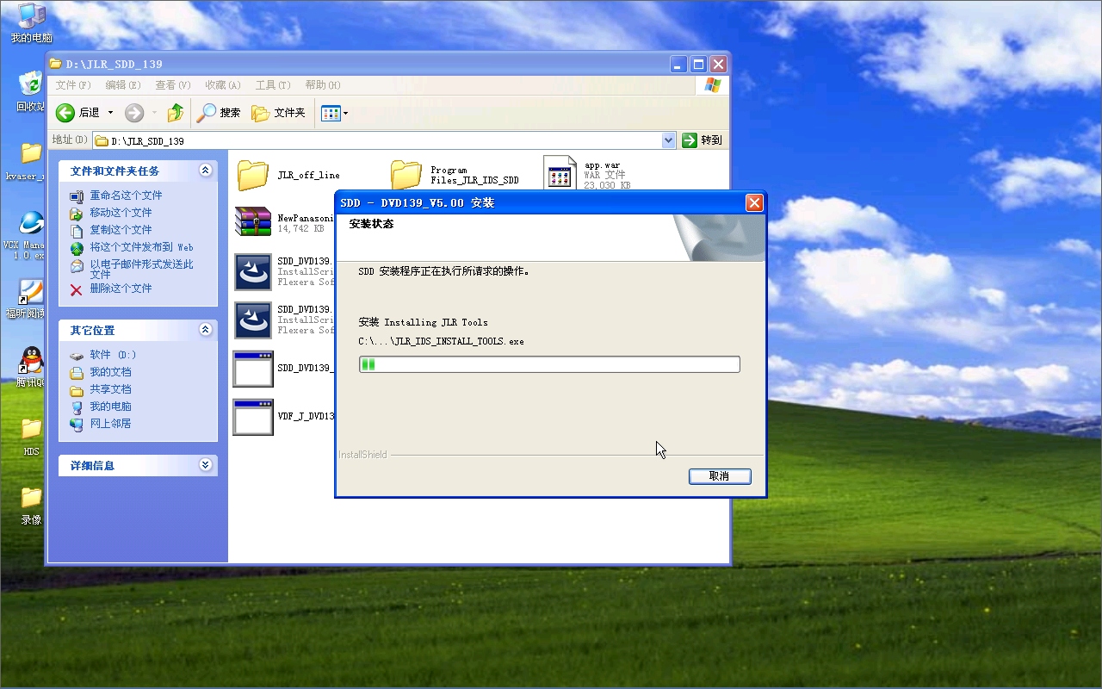Open the 编辑(E) menu
Viewport: 1102px width, 689px height.
[x=123, y=85]
